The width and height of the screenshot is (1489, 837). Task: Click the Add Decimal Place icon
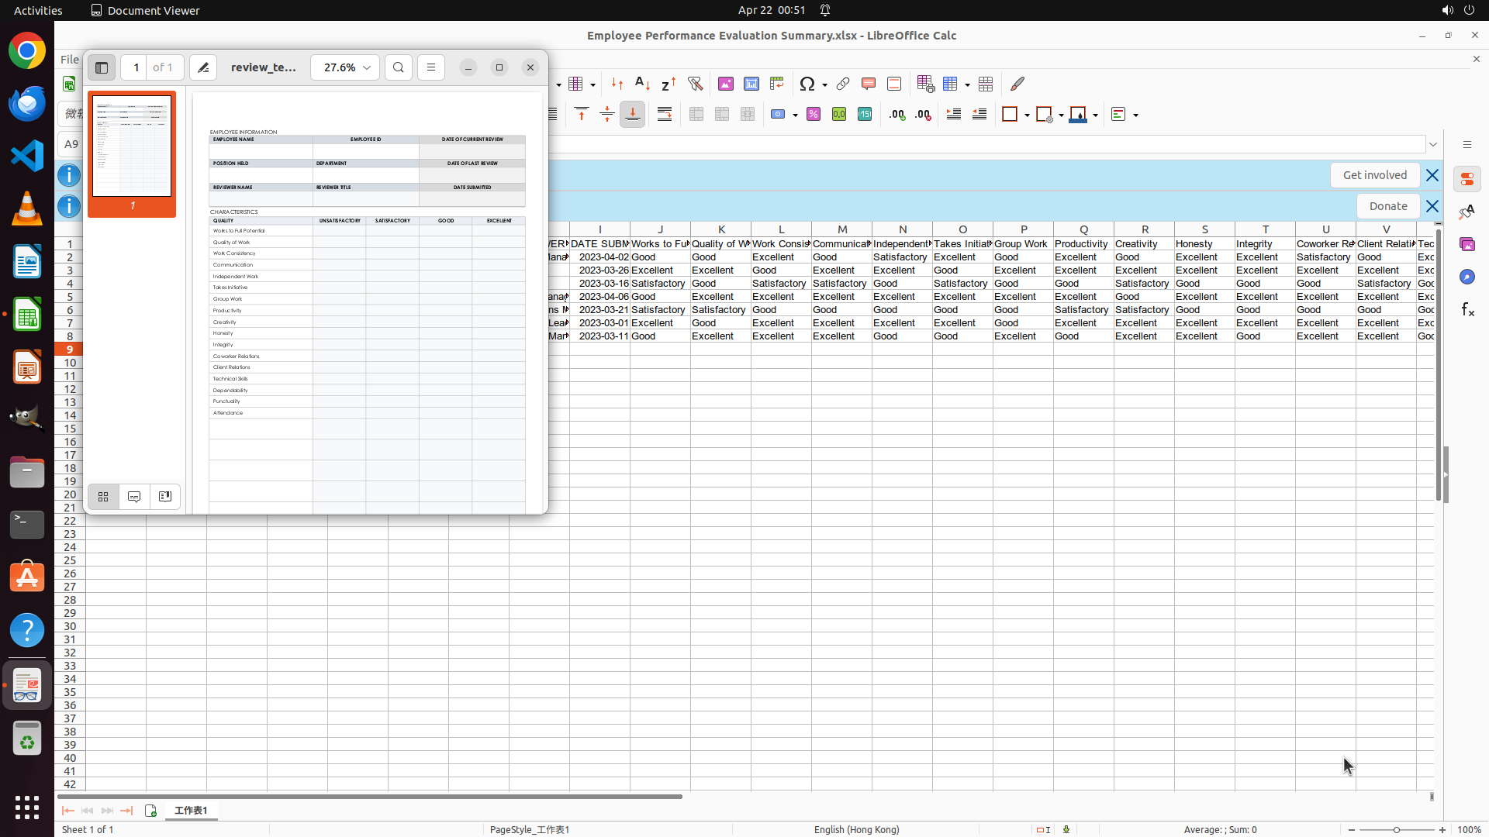pyautogui.click(x=897, y=115)
